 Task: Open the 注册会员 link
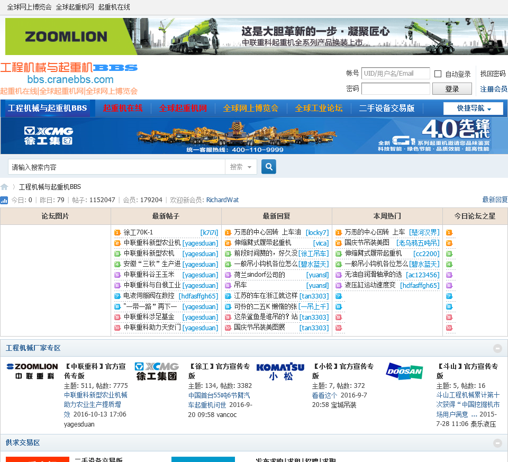pos(493,89)
